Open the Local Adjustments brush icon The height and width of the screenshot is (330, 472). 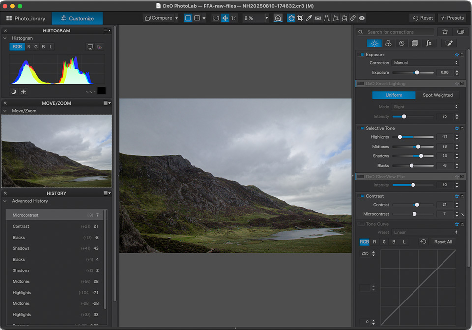pyautogui.click(x=449, y=43)
